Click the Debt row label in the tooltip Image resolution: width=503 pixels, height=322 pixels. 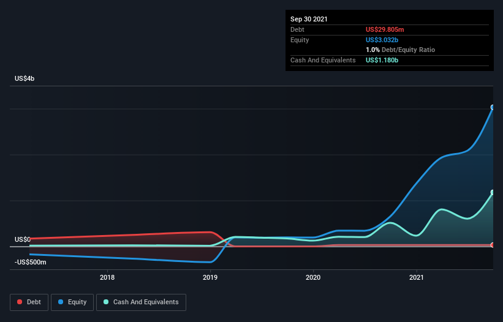click(x=297, y=29)
